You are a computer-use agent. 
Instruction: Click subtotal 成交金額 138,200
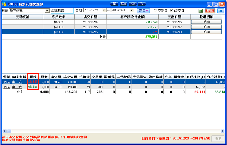coord(70,92)
